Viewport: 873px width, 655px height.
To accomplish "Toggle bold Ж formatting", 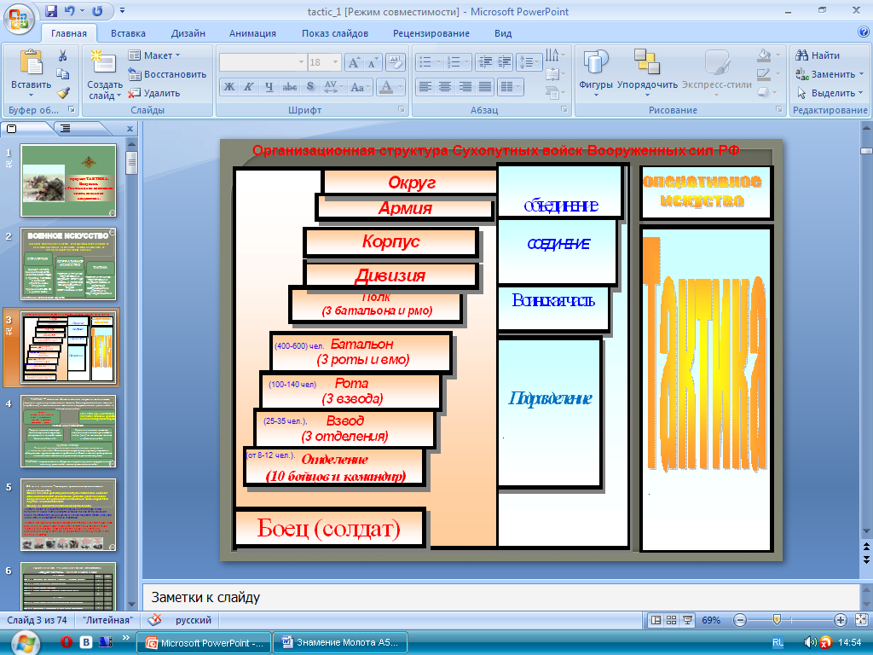I will click(x=229, y=86).
